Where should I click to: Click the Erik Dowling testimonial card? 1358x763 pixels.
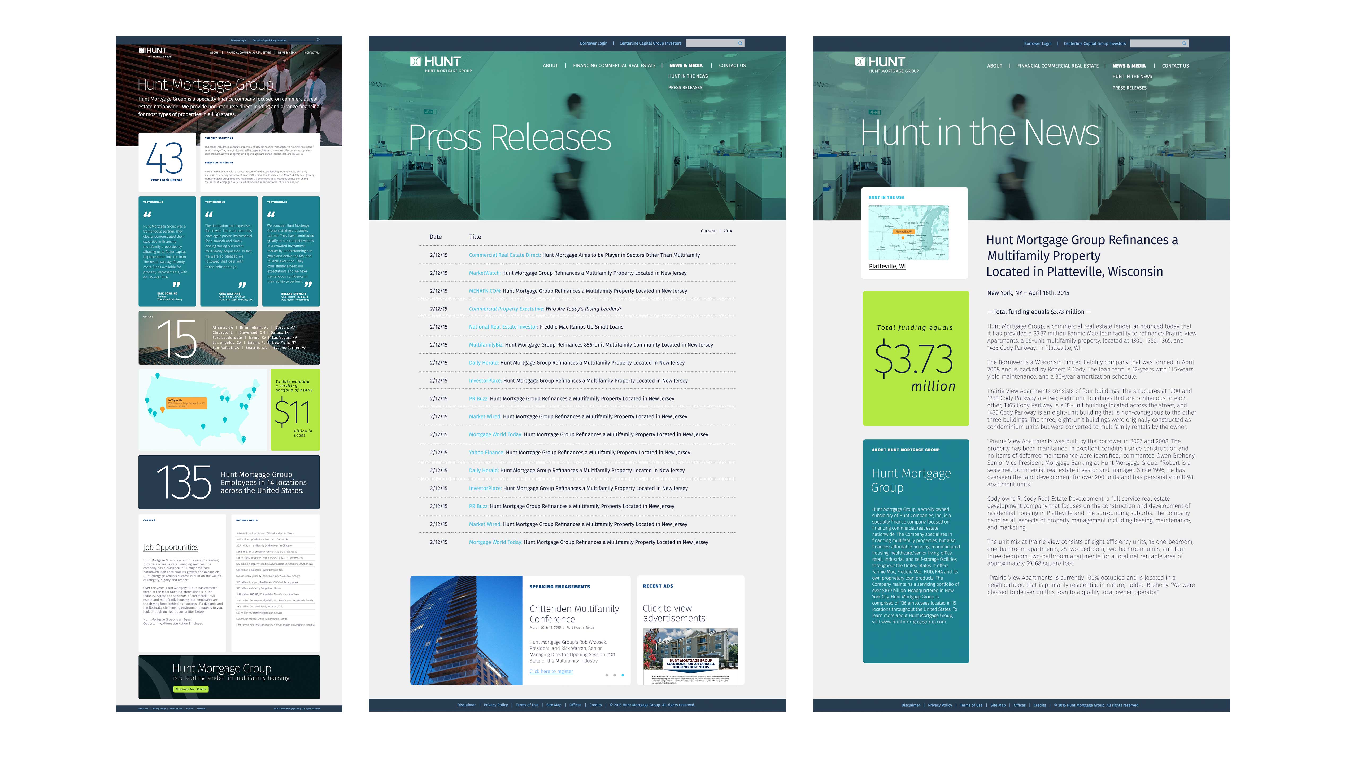pyautogui.click(x=167, y=251)
